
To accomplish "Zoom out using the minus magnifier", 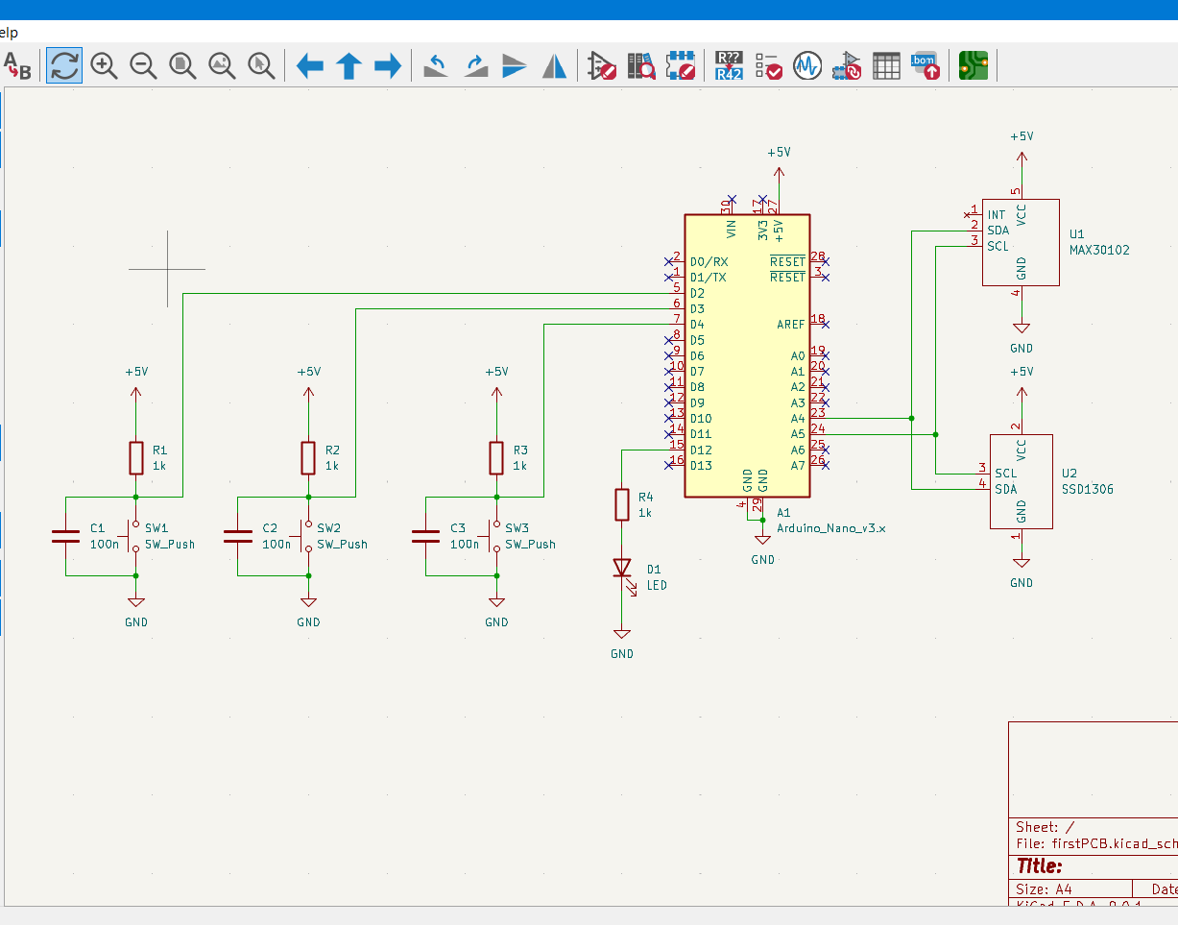I will pyautogui.click(x=143, y=66).
